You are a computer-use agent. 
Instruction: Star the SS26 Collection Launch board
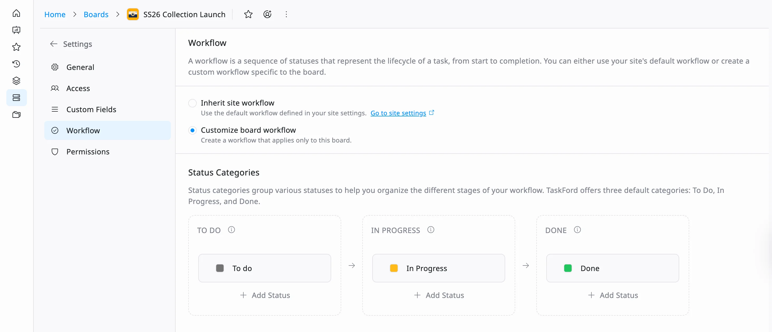tap(248, 14)
